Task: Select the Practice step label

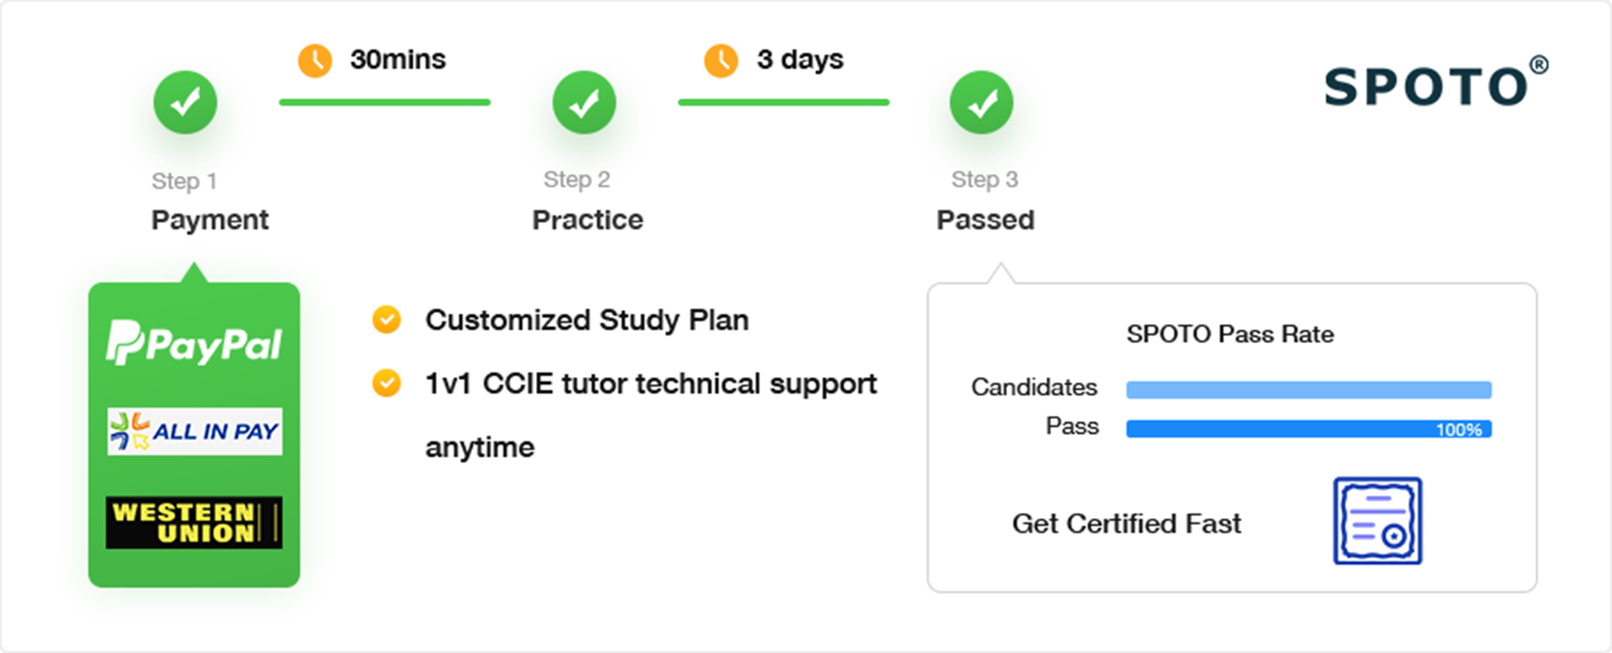Action: point(587,220)
